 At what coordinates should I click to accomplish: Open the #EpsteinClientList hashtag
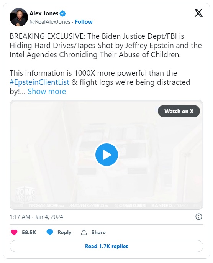39,82
